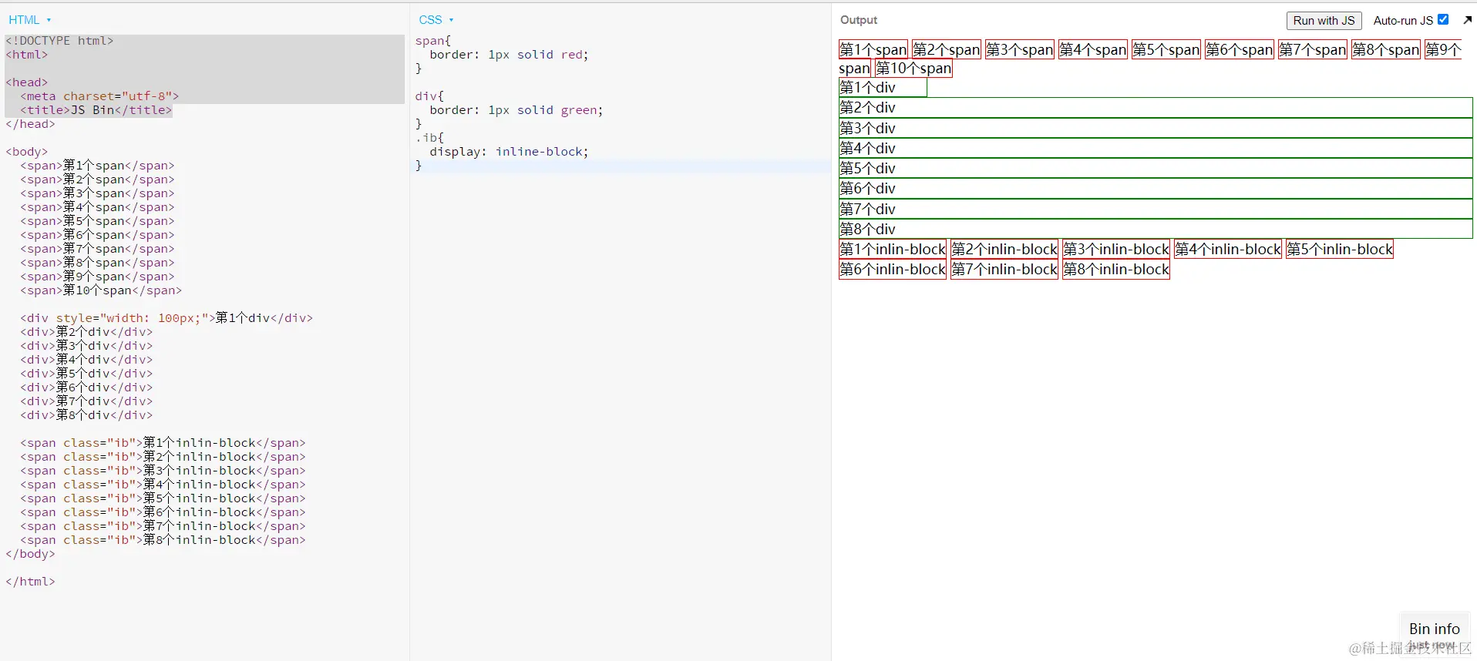Click the meta charset="utf-8" code line
The image size is (1477, 661).
99,96
